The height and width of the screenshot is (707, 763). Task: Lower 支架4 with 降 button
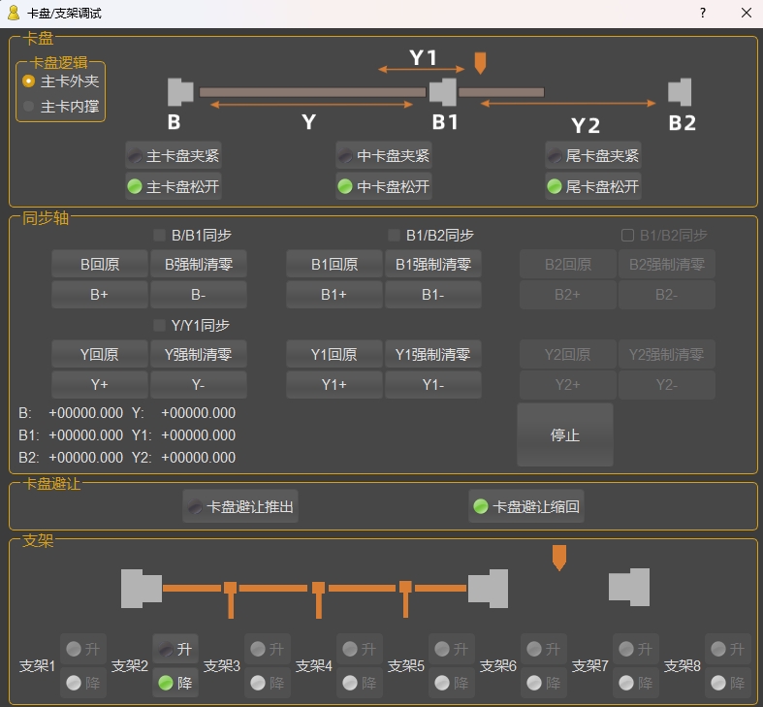coord(360,683)
